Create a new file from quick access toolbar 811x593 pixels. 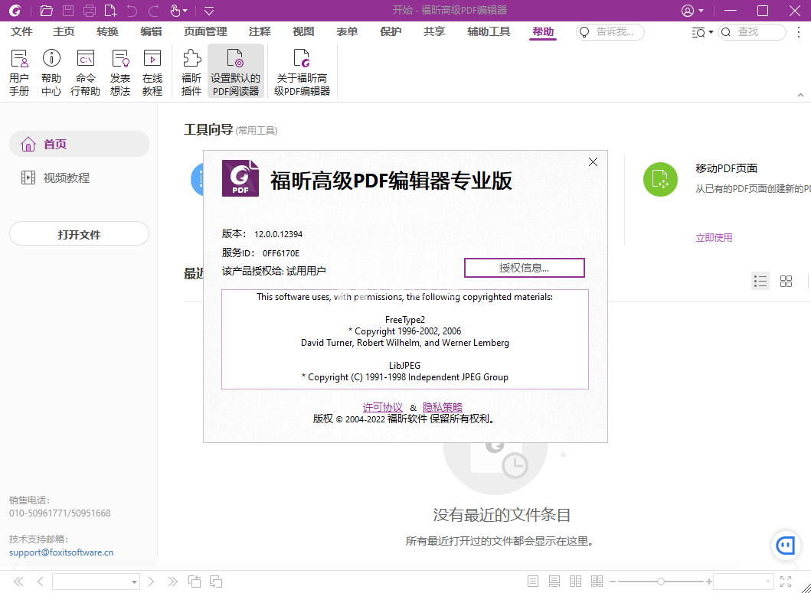pos(111,11)
